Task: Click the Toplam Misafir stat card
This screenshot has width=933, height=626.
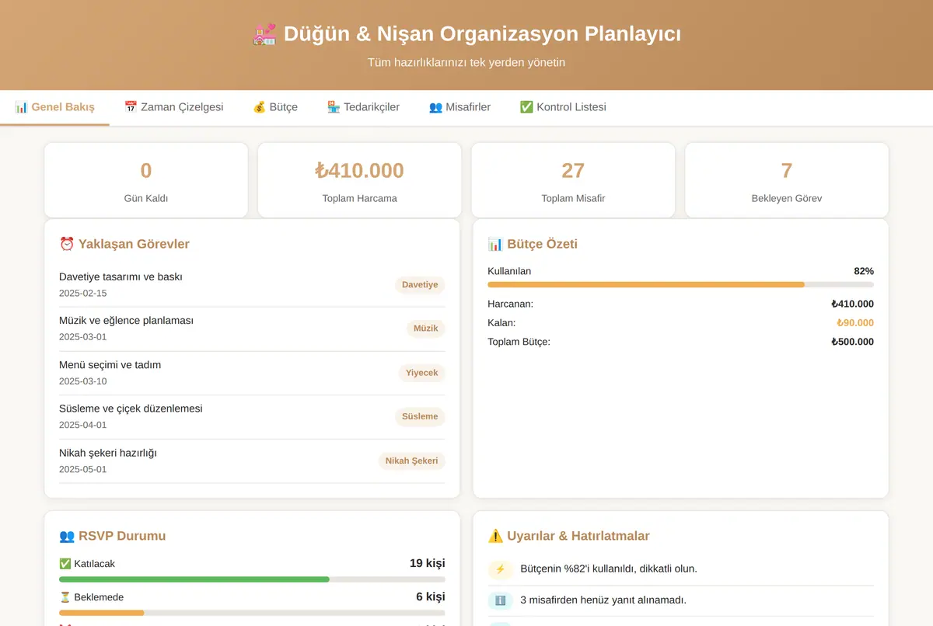Action: (x=573, y=180)
